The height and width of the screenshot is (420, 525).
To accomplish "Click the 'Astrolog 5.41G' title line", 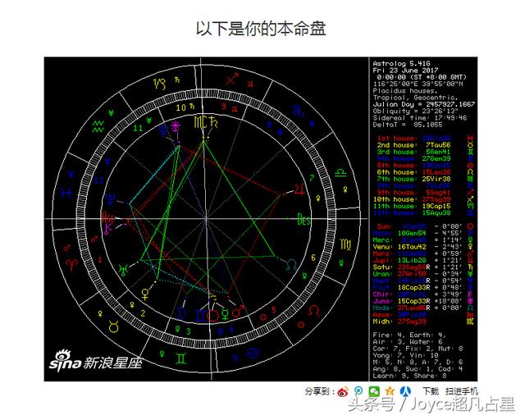I will coord(401,64).
